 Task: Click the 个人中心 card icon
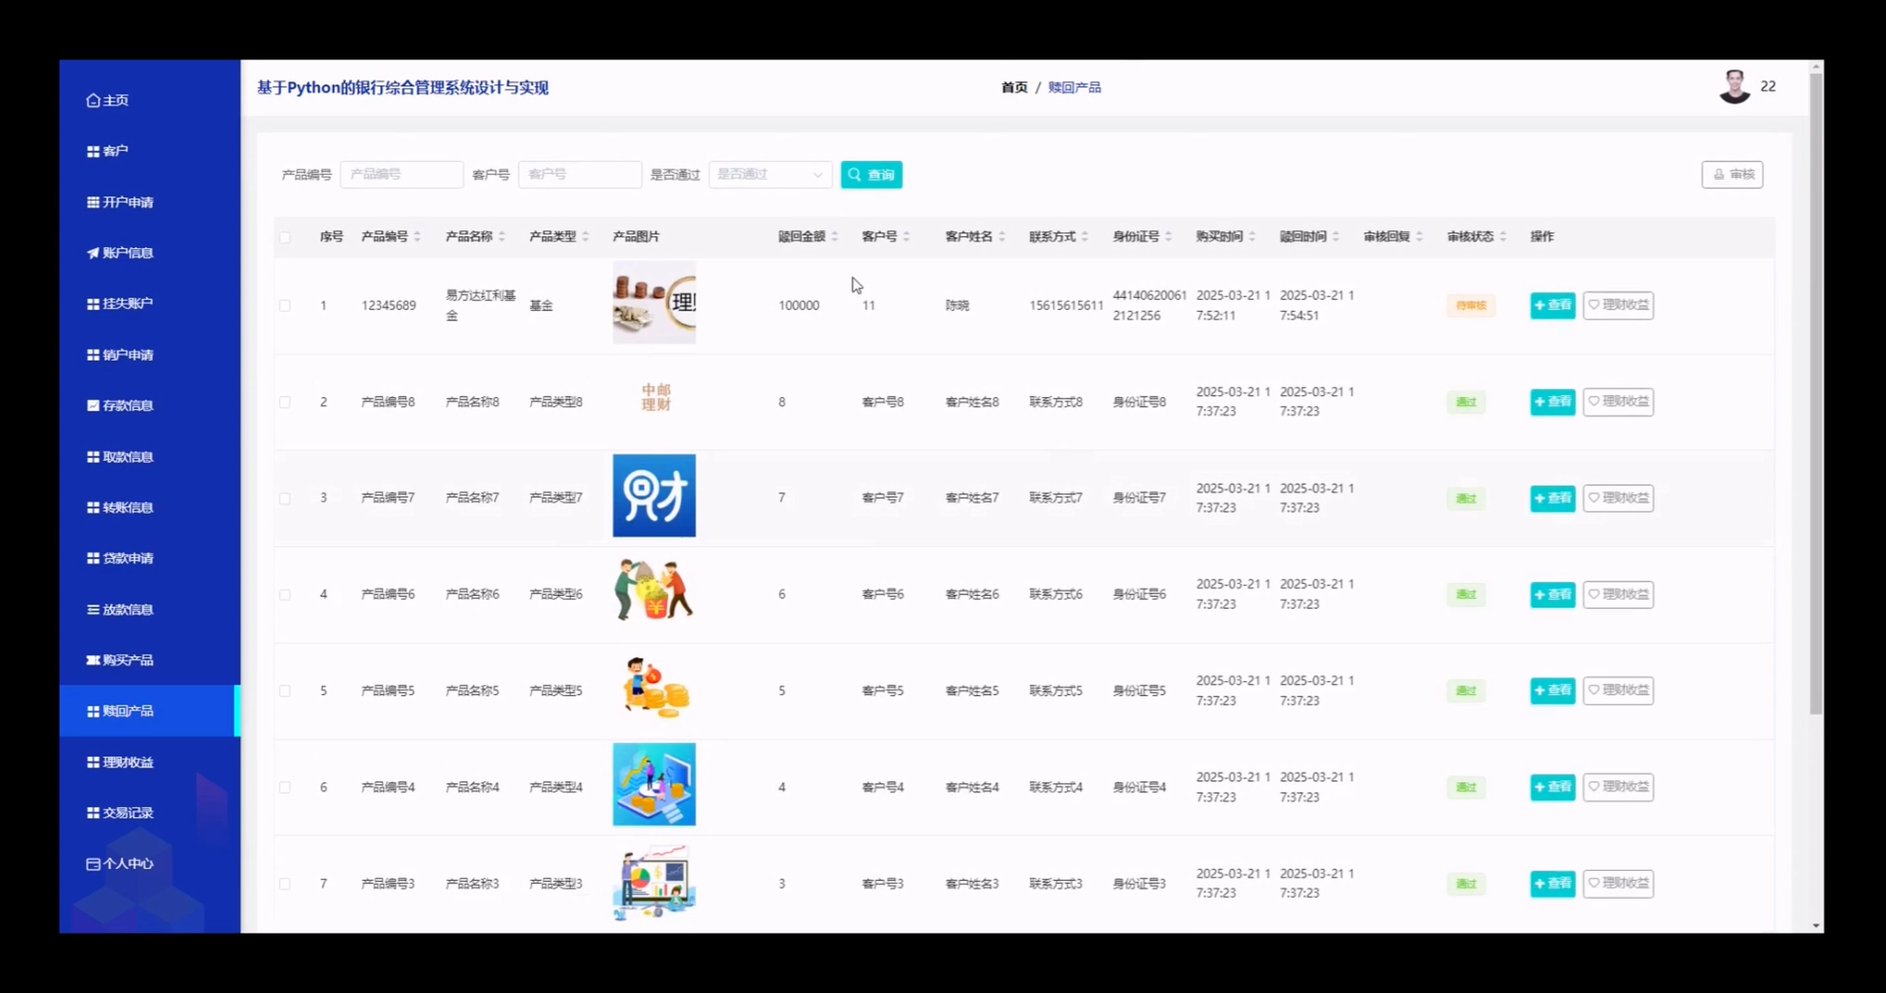click(x=93, y=864)
